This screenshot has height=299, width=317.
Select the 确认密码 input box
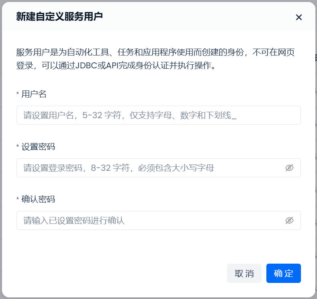149,221
